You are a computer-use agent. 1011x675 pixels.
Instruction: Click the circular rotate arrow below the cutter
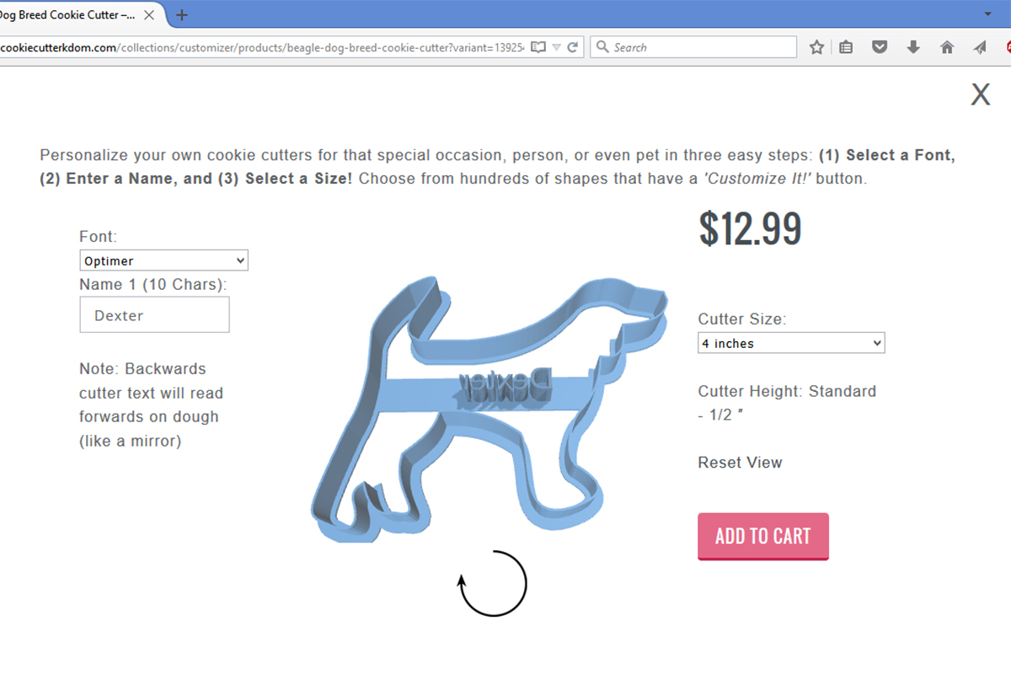point(493,583)
